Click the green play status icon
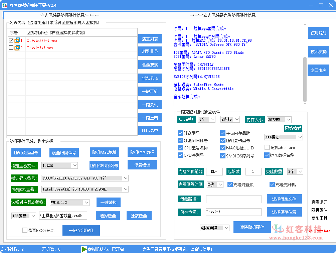336x253 pixels. 84,249
